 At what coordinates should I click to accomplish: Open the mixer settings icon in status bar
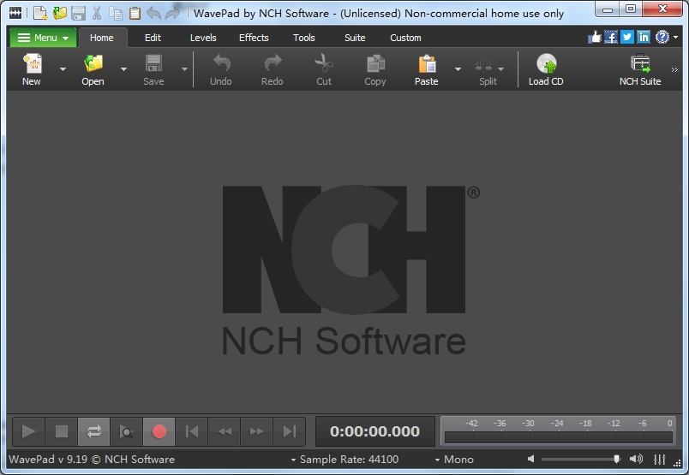tap(659, 460)
